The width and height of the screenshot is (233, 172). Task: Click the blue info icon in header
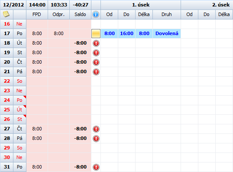tap(96, 14)
